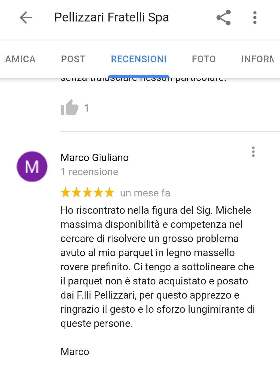Select the RECENSIONI tab
Image resolution: width=280 pixels, height=368 pixels.
(x=139, y=59)
